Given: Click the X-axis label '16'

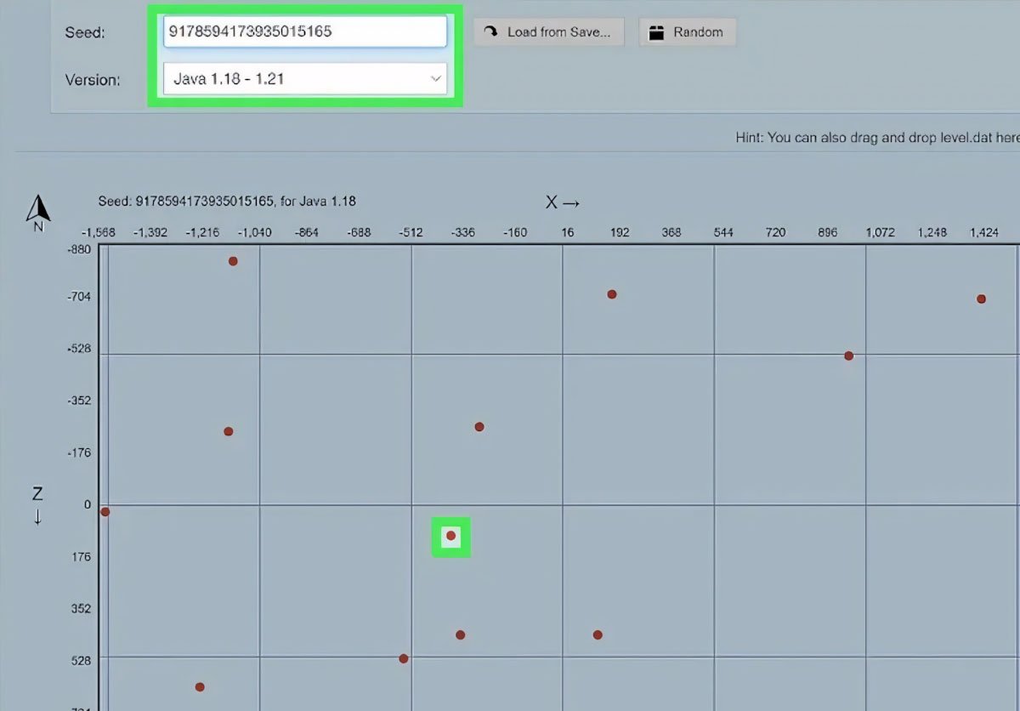Looking at the screenshot, I should point(568,232).
